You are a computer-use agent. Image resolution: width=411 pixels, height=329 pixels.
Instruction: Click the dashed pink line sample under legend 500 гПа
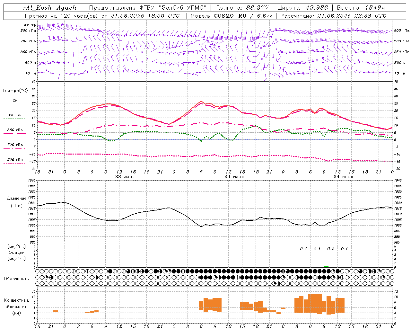[14, 163]
